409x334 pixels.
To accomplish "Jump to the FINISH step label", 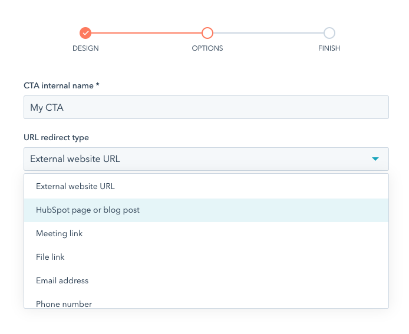I will point(329,48).
